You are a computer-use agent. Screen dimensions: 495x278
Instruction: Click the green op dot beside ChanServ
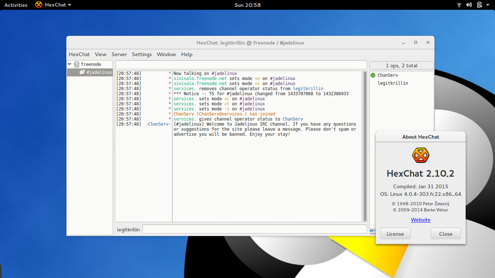(x=373, y=75)
